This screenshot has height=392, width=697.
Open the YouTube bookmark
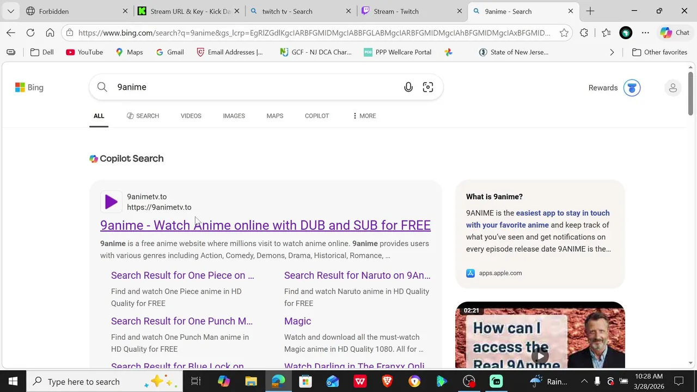point(84,52)
